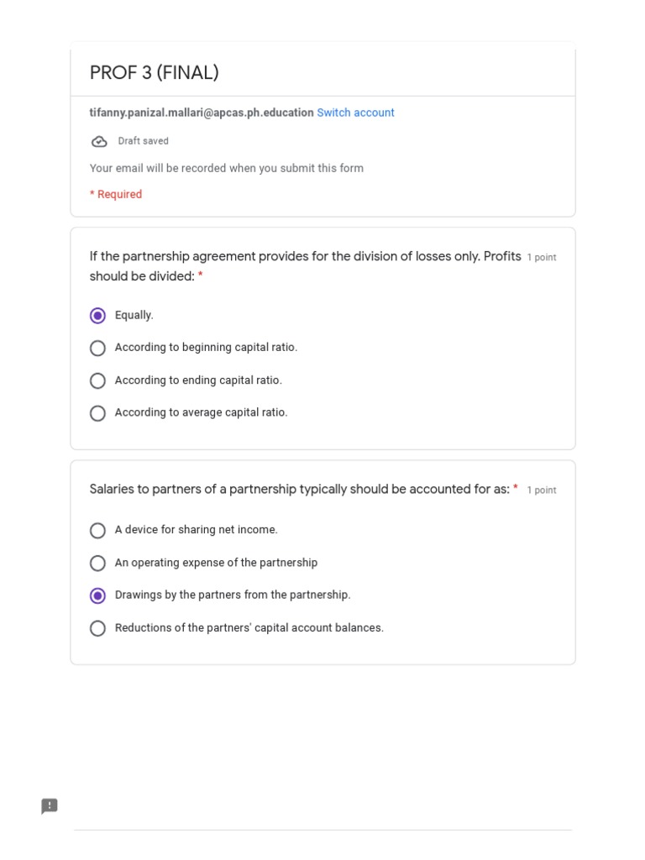Click the '* Required' notice text
The width and height of the screenshot is (645, 860).
click(116, 194)
